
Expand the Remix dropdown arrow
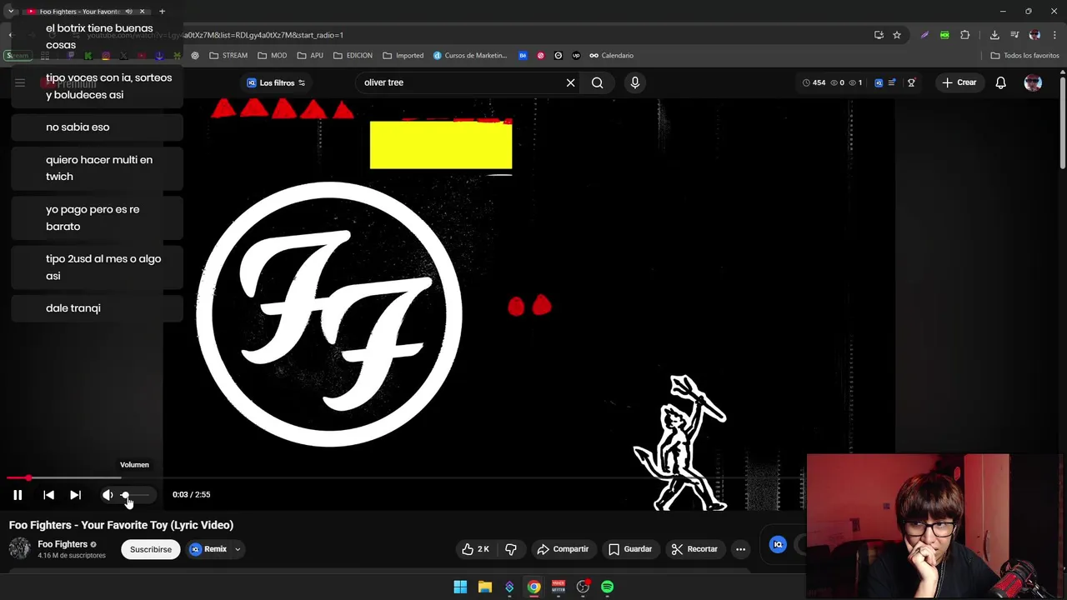pyautogui.click(x=238, y=549)
